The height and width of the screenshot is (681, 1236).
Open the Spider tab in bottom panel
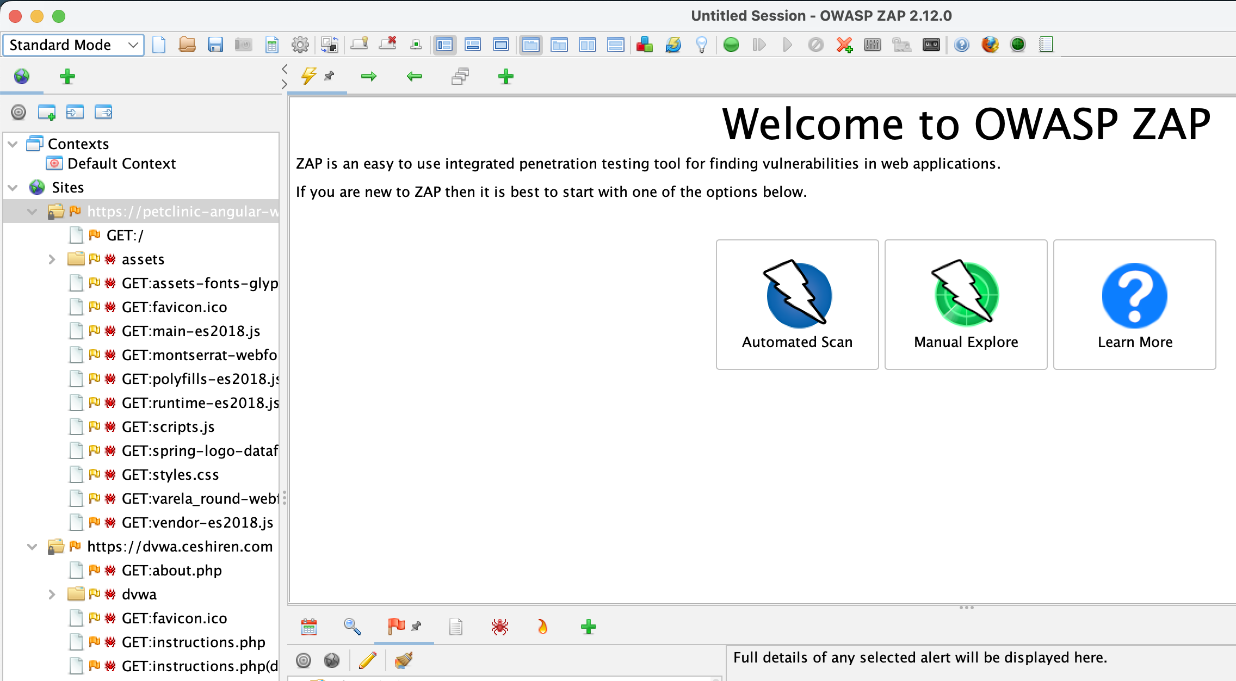pos(499,627)
